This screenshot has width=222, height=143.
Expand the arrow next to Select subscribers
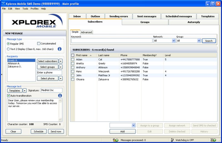point(61,61)
